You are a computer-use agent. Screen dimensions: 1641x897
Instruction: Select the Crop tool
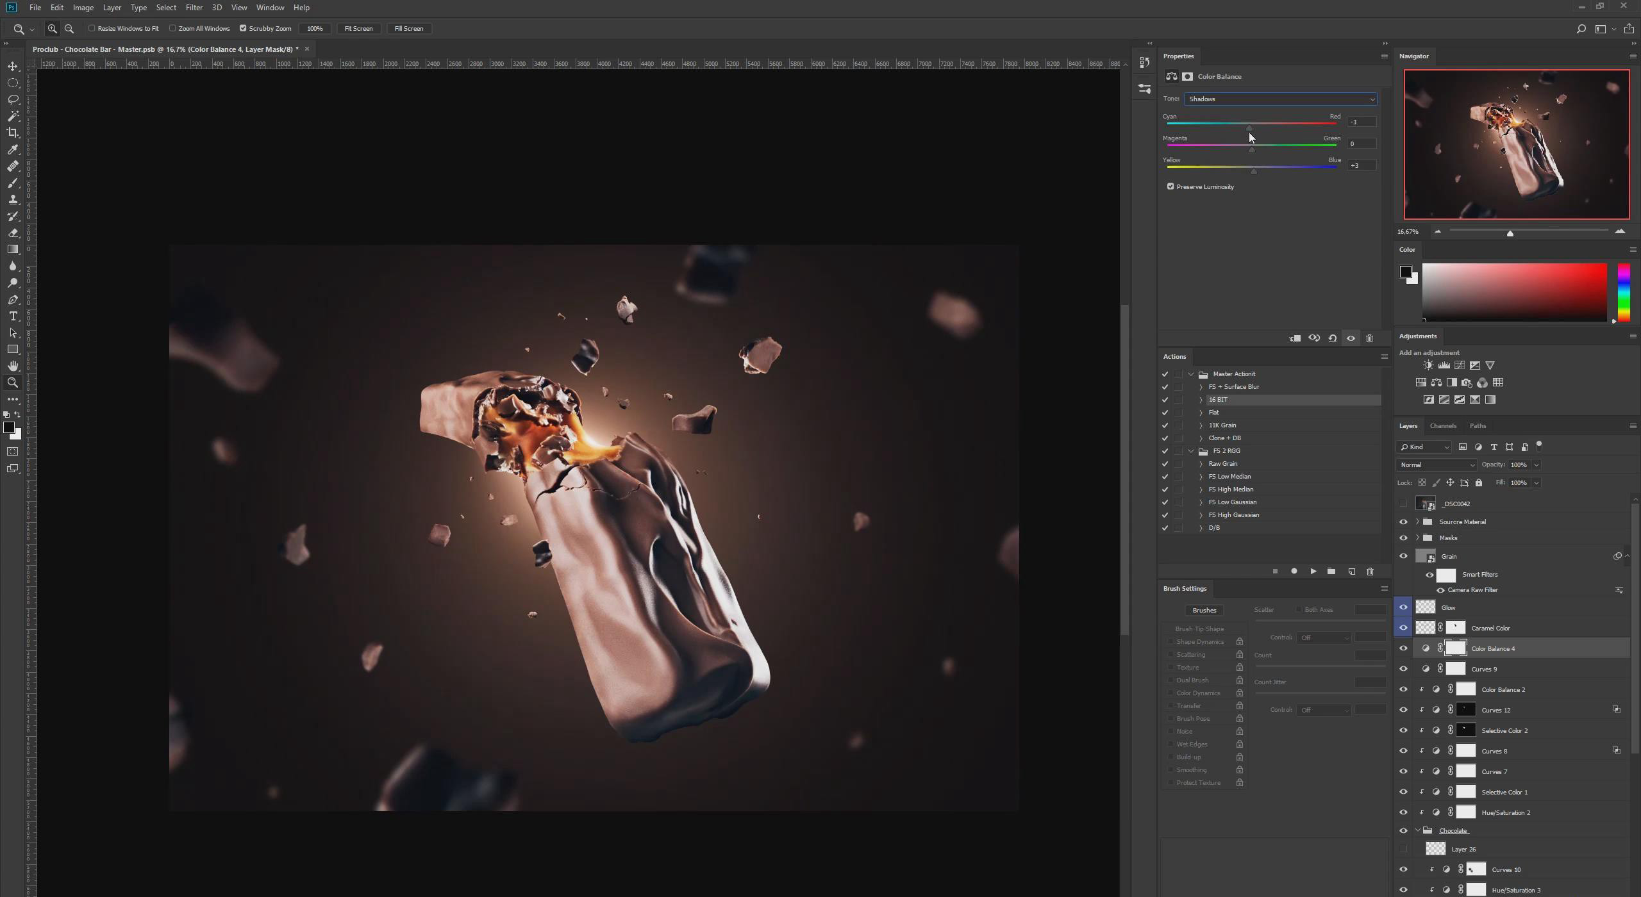13,133
